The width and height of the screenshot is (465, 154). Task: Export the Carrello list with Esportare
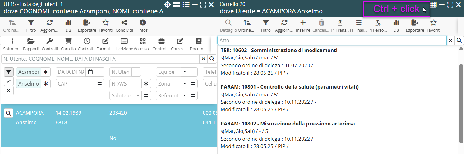coord(415,25)
